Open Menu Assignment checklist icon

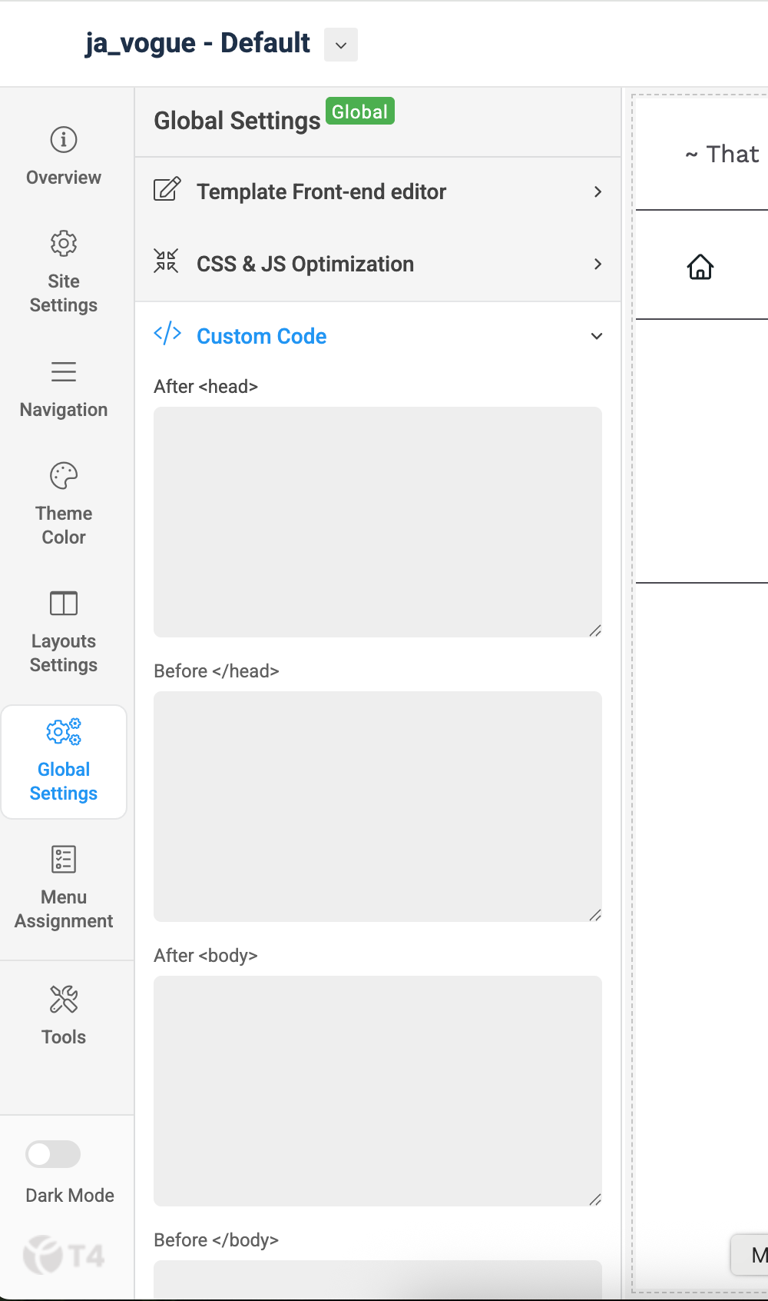click(x=64, y=860)
